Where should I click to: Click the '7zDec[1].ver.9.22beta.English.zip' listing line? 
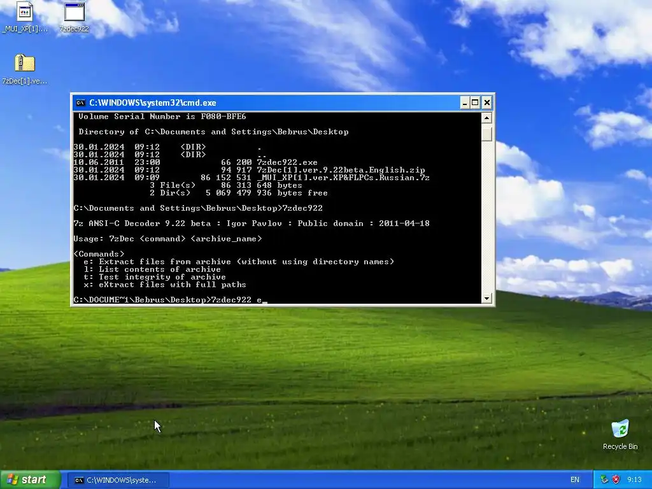[x=249, y=169]
